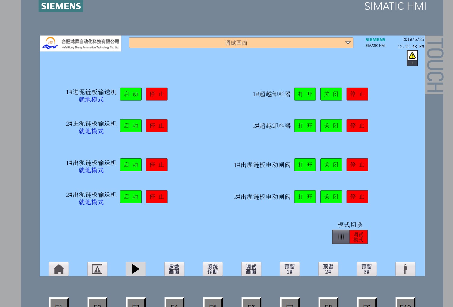Screen dimensions: 453x307
Task: Open the 参数画面 page
Action: [x=174, y=269]
